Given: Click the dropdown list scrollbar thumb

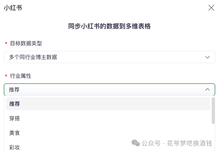Looking at the screenshot, I should coord(213,111).
